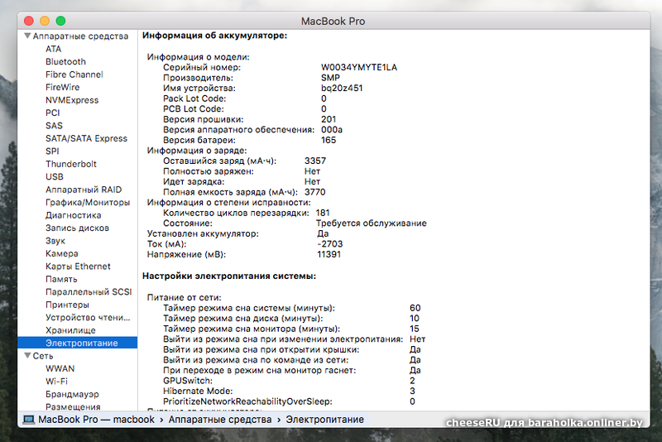Image resolution: width=662 pixels, height=442 pixels.
Task: Select Хранилище in the sidebar
Action: (x=70, y=330)
